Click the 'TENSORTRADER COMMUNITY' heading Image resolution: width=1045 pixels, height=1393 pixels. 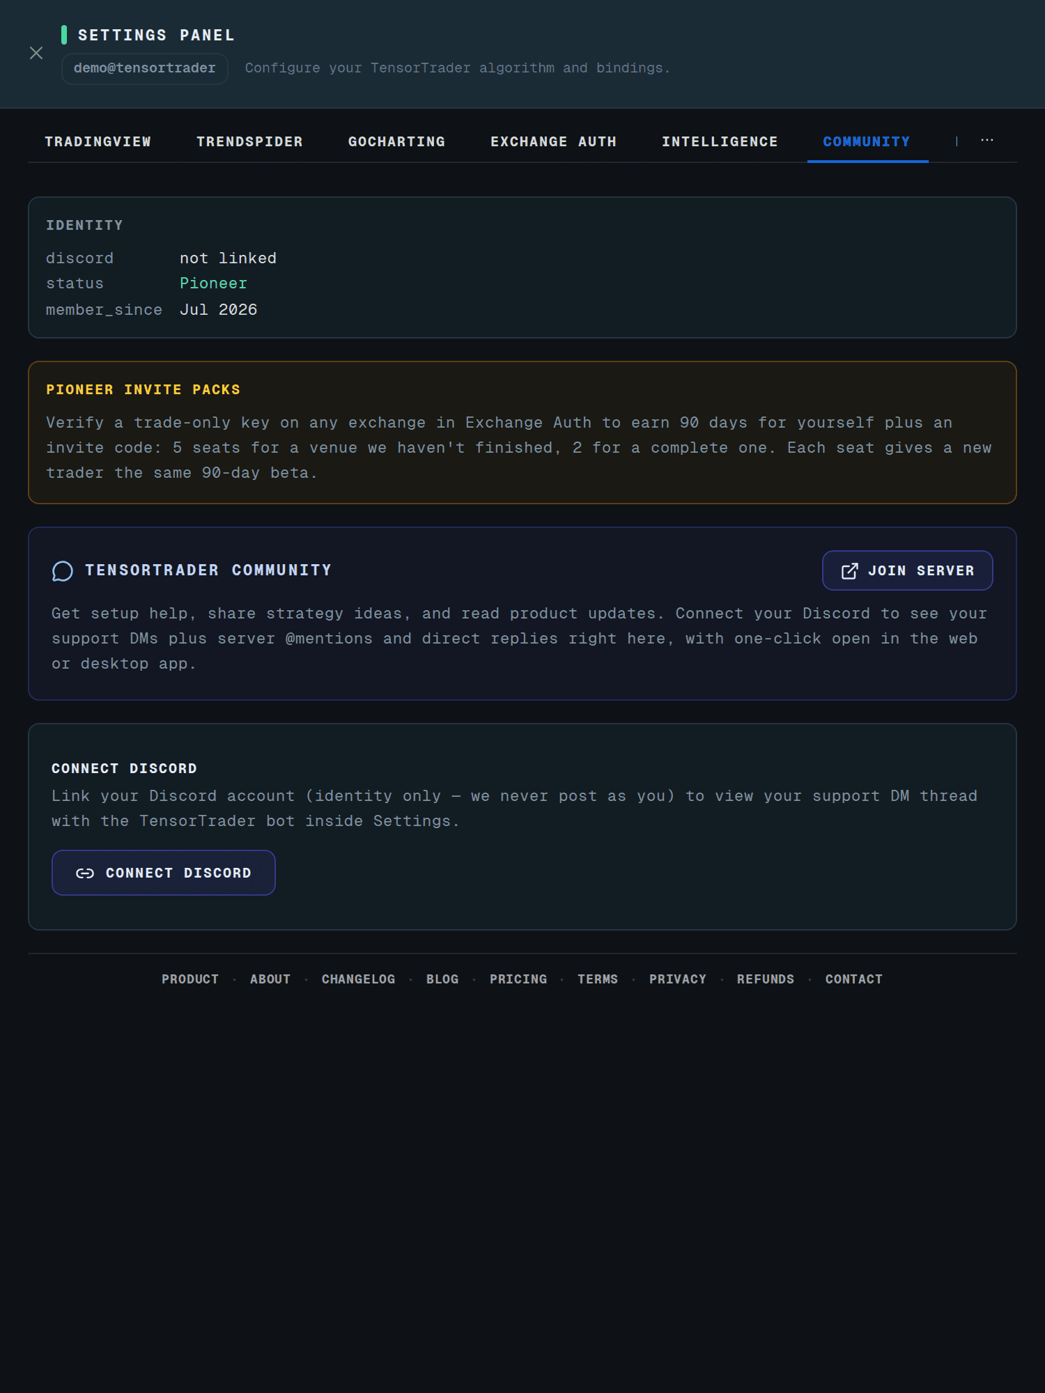click(x=208, y=570)
